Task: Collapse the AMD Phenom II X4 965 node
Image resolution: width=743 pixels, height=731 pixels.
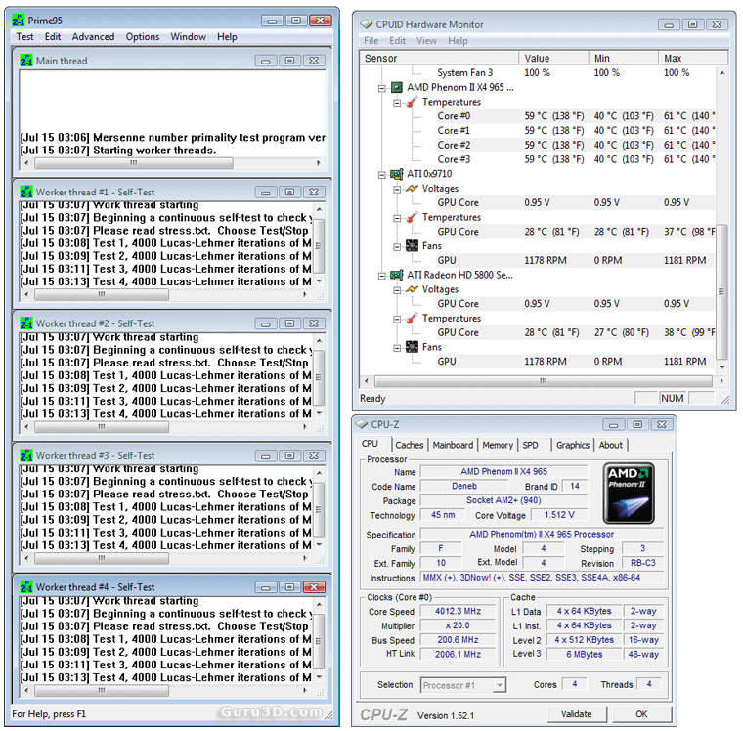Action: point(382,88)
